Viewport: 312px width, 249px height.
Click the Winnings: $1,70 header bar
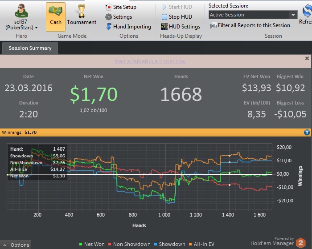[x=156, y=132]
